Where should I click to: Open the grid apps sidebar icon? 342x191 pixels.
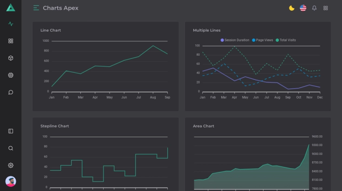[x=11, y=41]
